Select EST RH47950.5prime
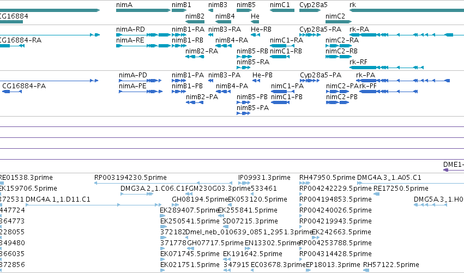This screenshot has width=464, height=273. pyautogui.click(x=305, y=183)
